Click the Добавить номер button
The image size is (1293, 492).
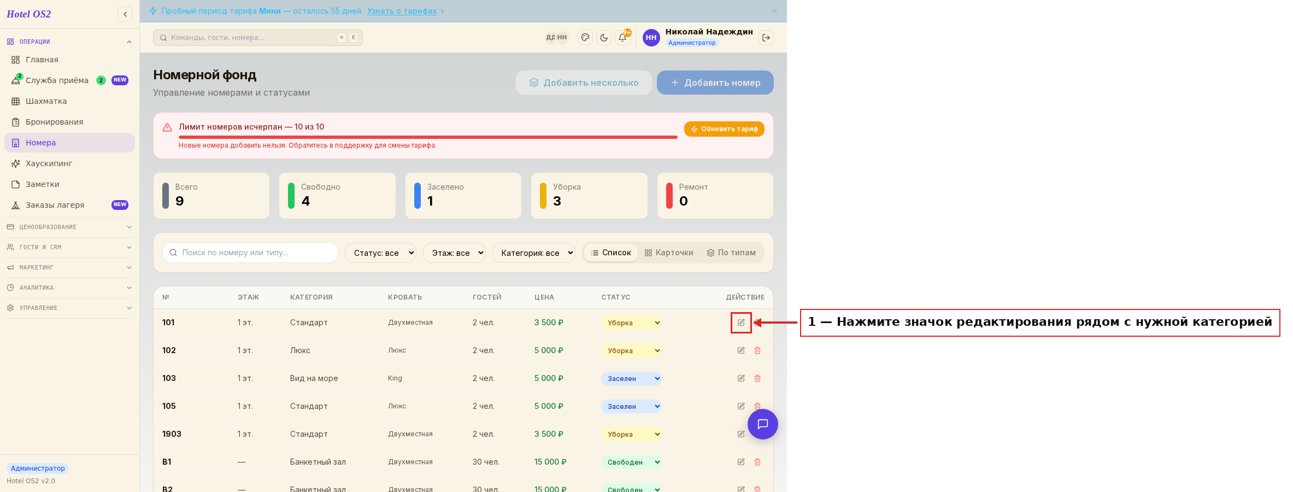pyautogui.click(x=715, y=83)
